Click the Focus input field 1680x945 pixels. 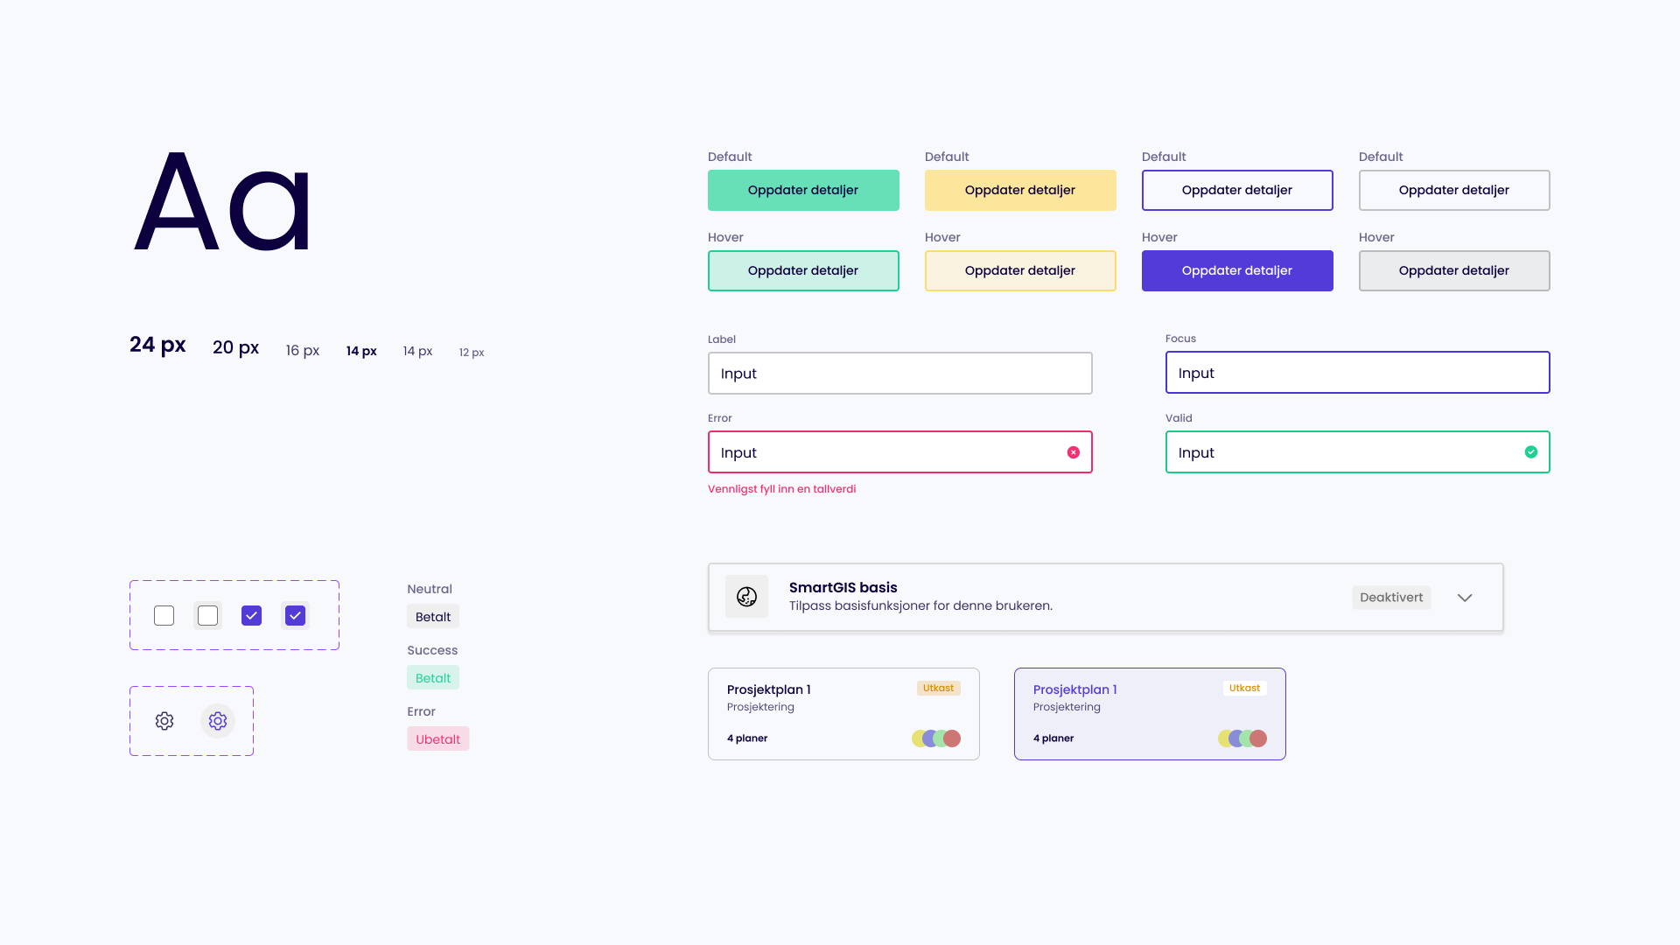click(1356, 373)
